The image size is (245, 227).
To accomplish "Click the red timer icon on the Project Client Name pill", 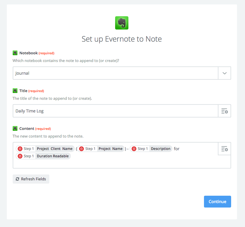I will coord(20,149).
